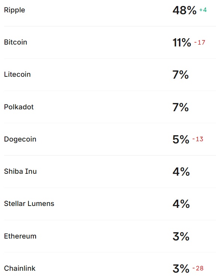Click Litecoin's 7% value
216x279 pixels.
(x=180, y=75)
